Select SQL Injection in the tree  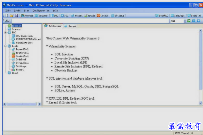pyautogui.click(x=24, y=36)
